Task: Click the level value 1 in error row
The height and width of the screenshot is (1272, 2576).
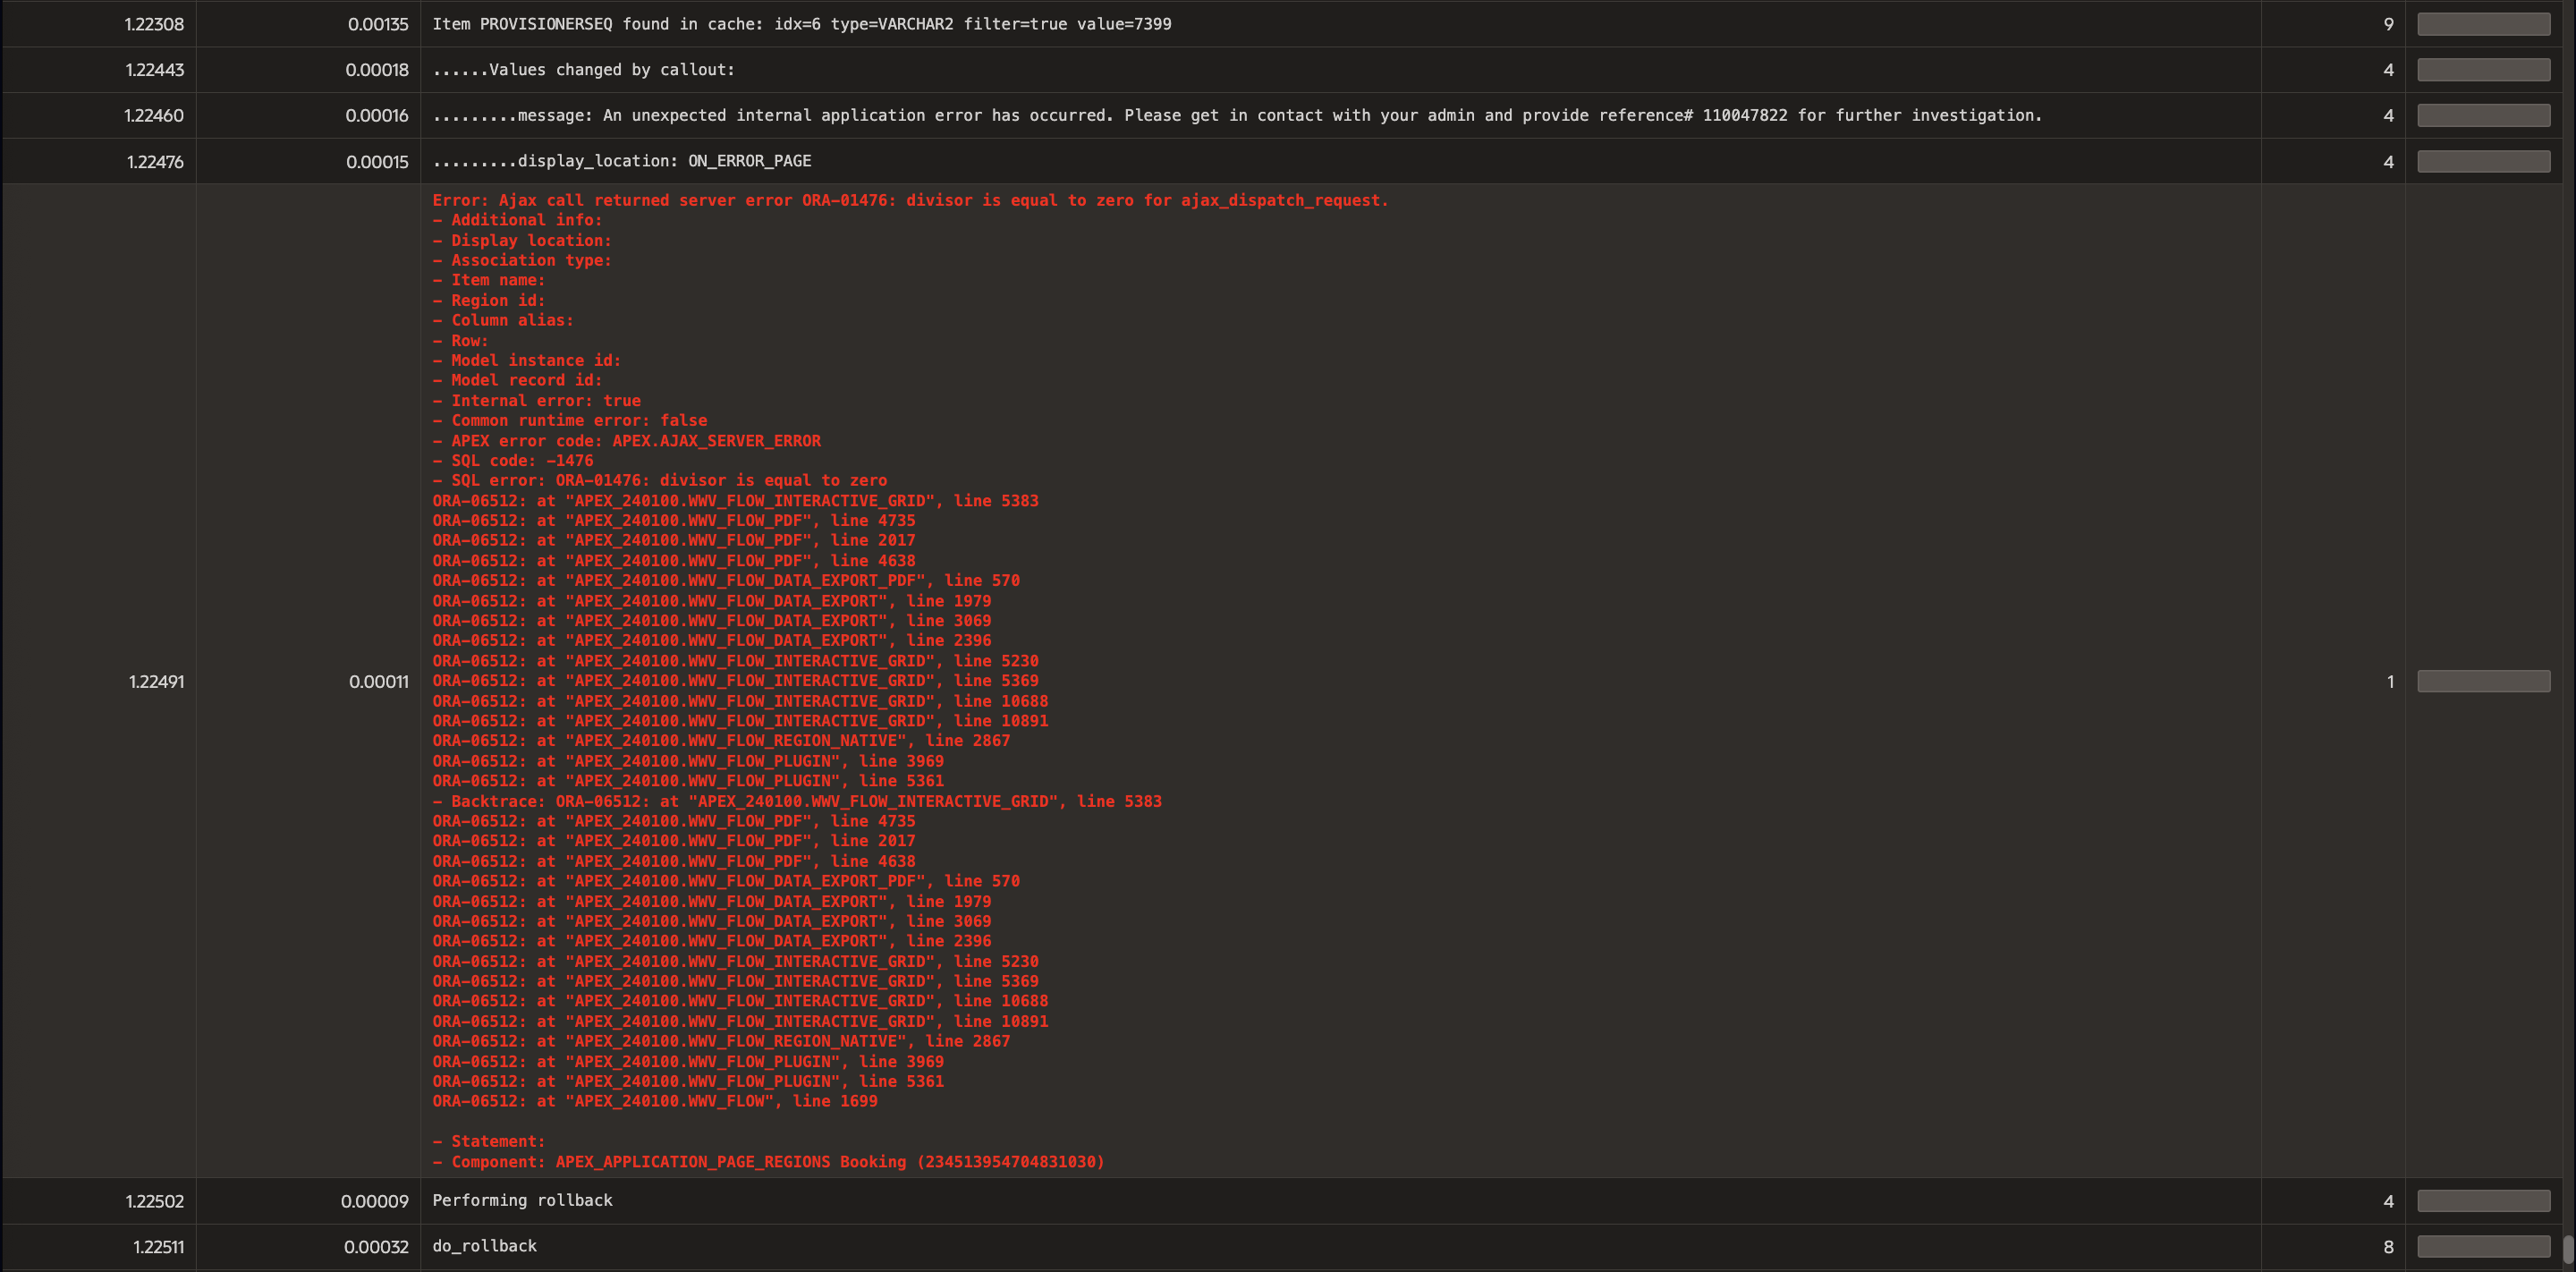Action: (x=2390, y=682)
